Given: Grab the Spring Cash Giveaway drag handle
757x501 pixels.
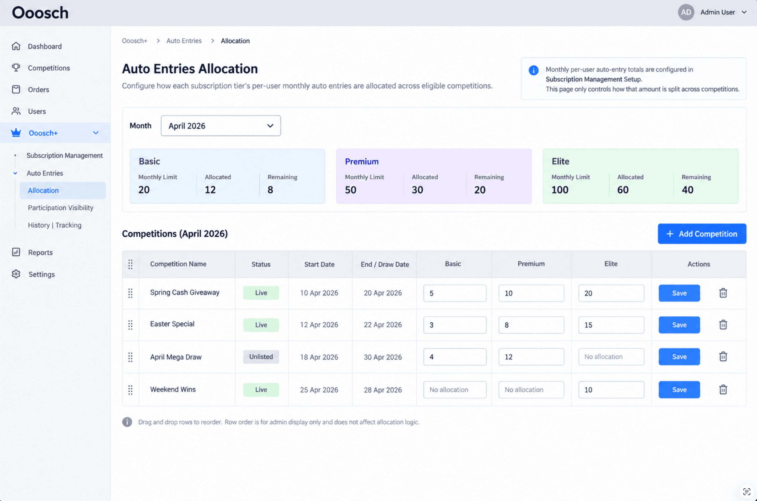Looking at the screenshot, I should [x=130, y=293].
